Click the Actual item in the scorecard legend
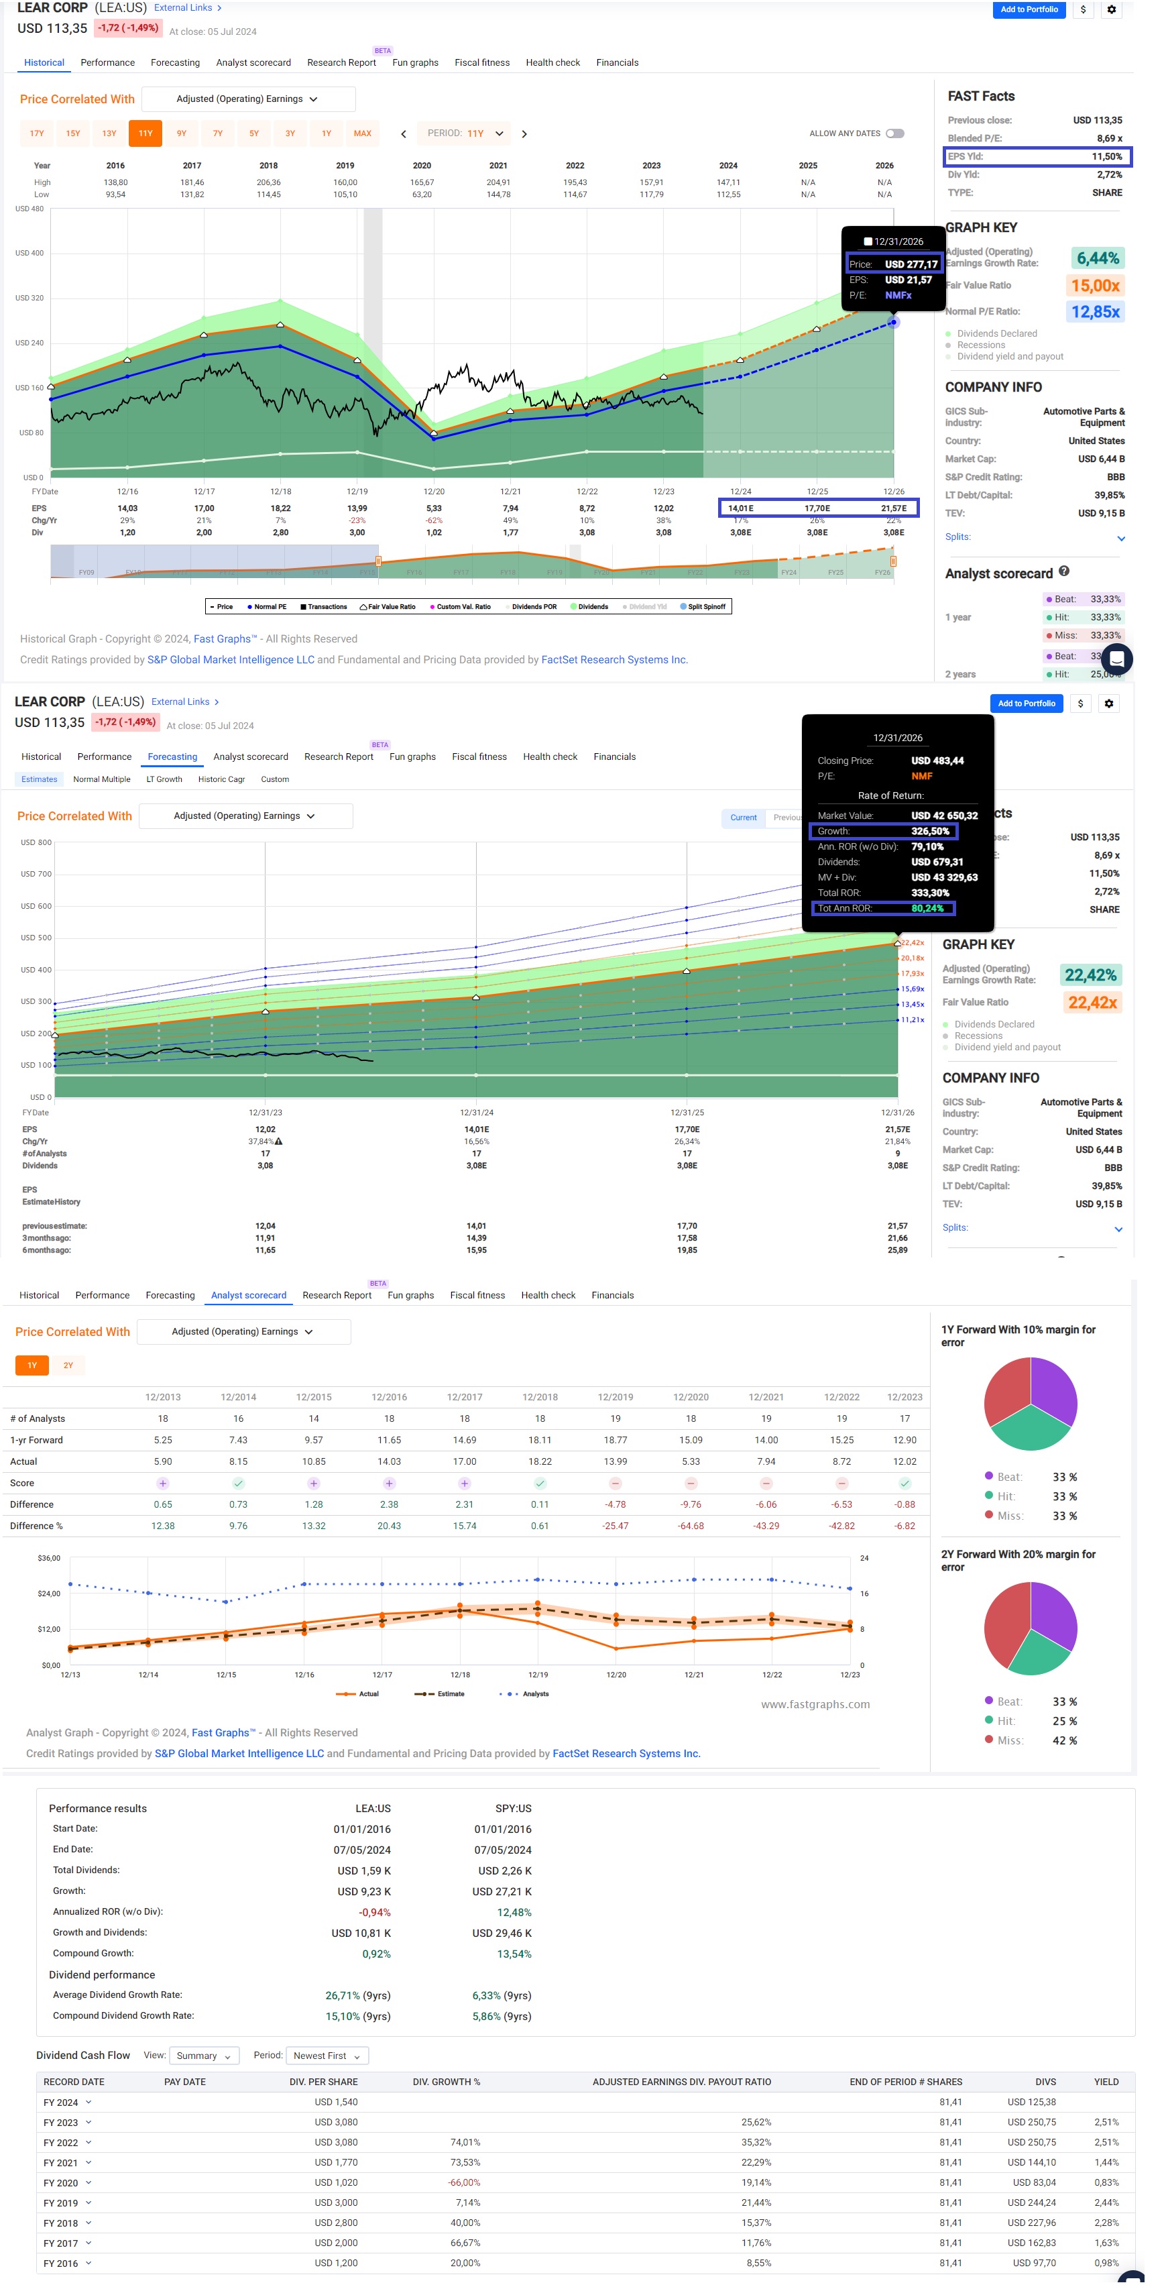The height and width of the screenshot is (2291, 1164). tap(357, 1693)
